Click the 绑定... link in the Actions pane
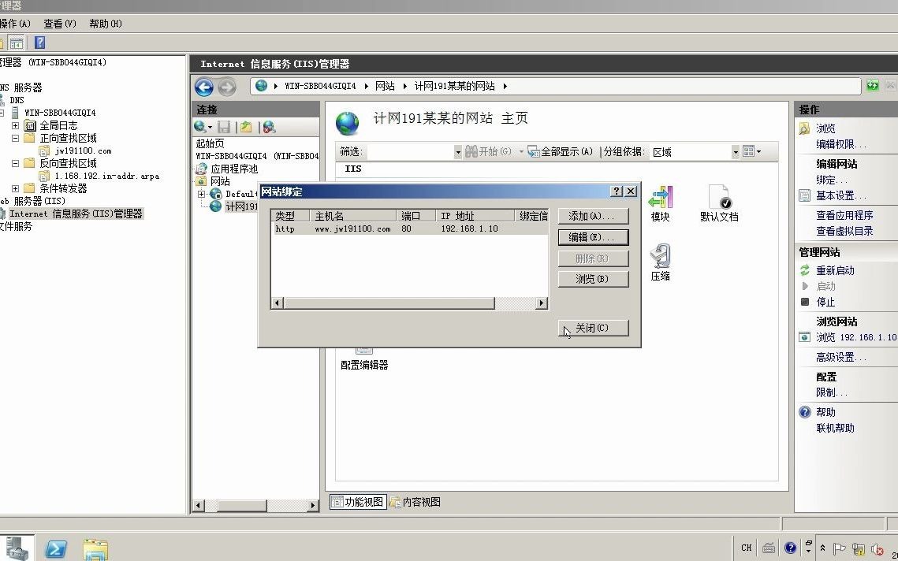 point(832,180)
